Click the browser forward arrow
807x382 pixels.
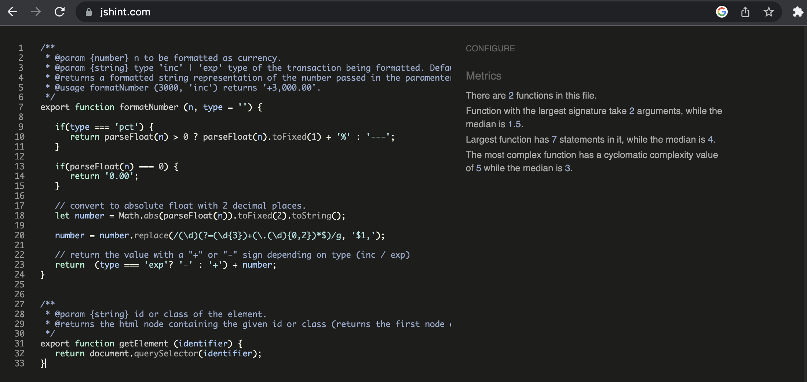(x=36, y=12)
